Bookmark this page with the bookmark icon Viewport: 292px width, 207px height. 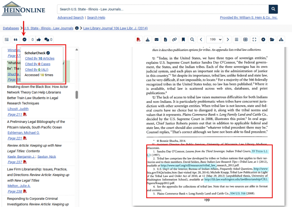[183, 40]
